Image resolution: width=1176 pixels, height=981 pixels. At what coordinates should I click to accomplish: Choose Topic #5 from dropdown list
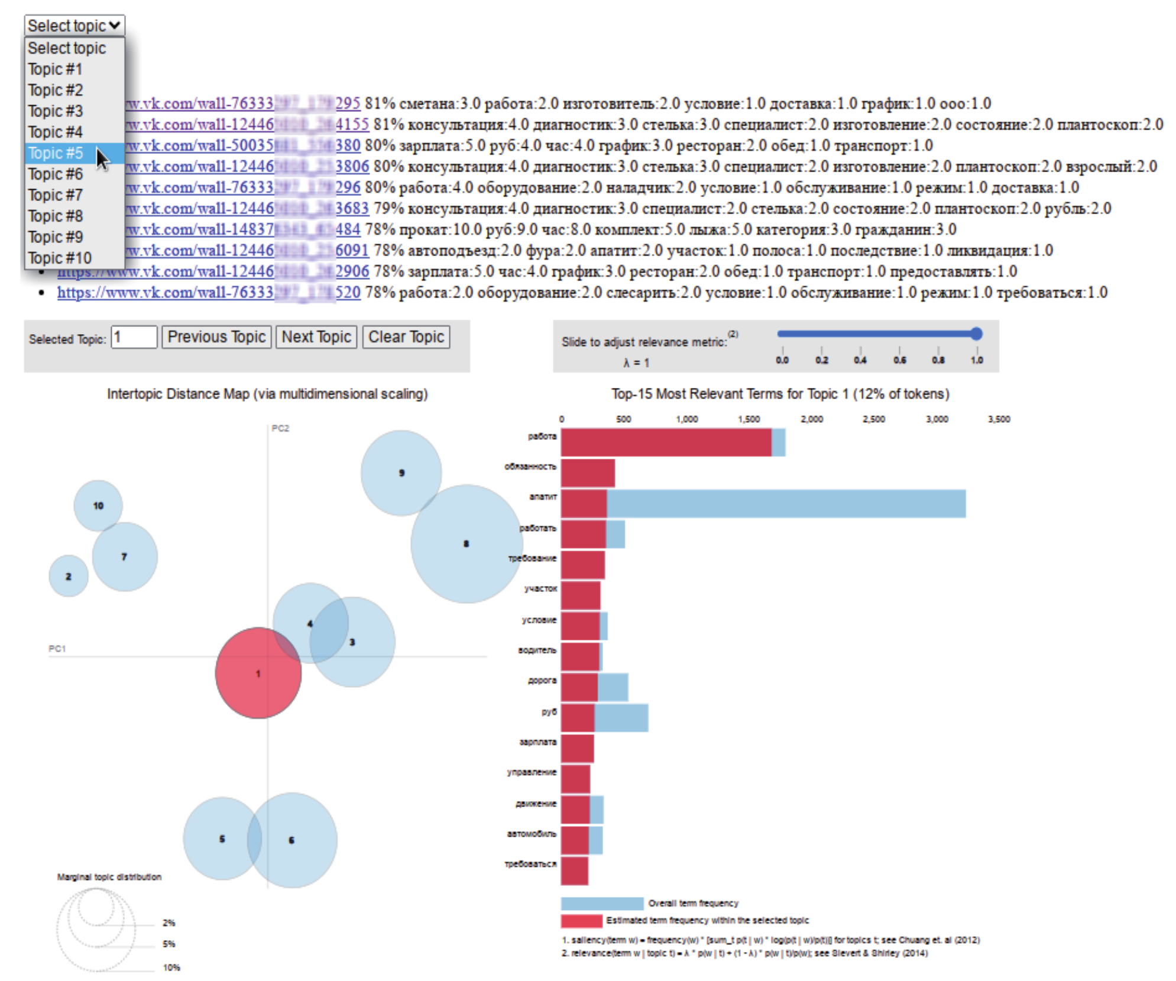coord(56,153)
